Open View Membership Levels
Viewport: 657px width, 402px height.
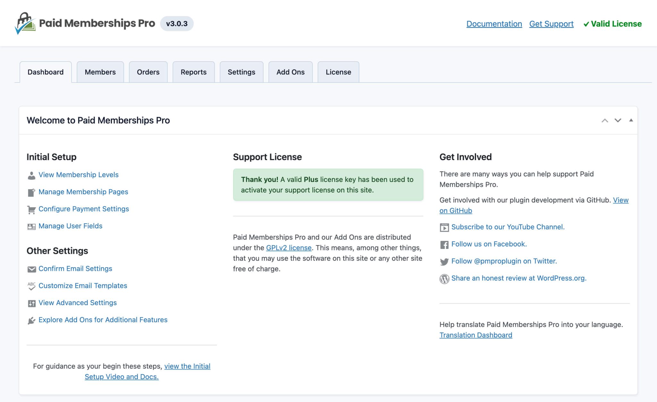[x=79, y=175]
